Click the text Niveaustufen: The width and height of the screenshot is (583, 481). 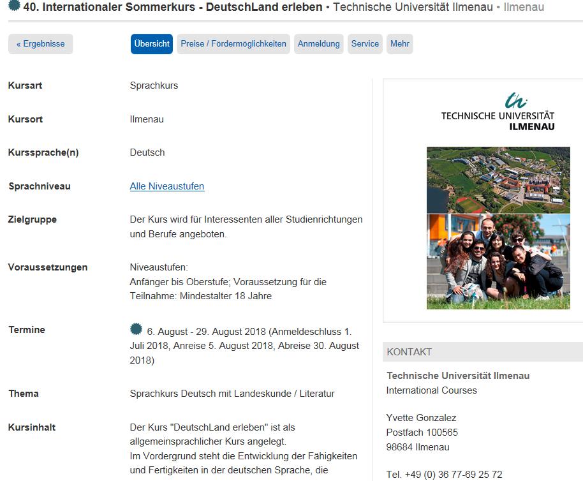click(159, 267)
